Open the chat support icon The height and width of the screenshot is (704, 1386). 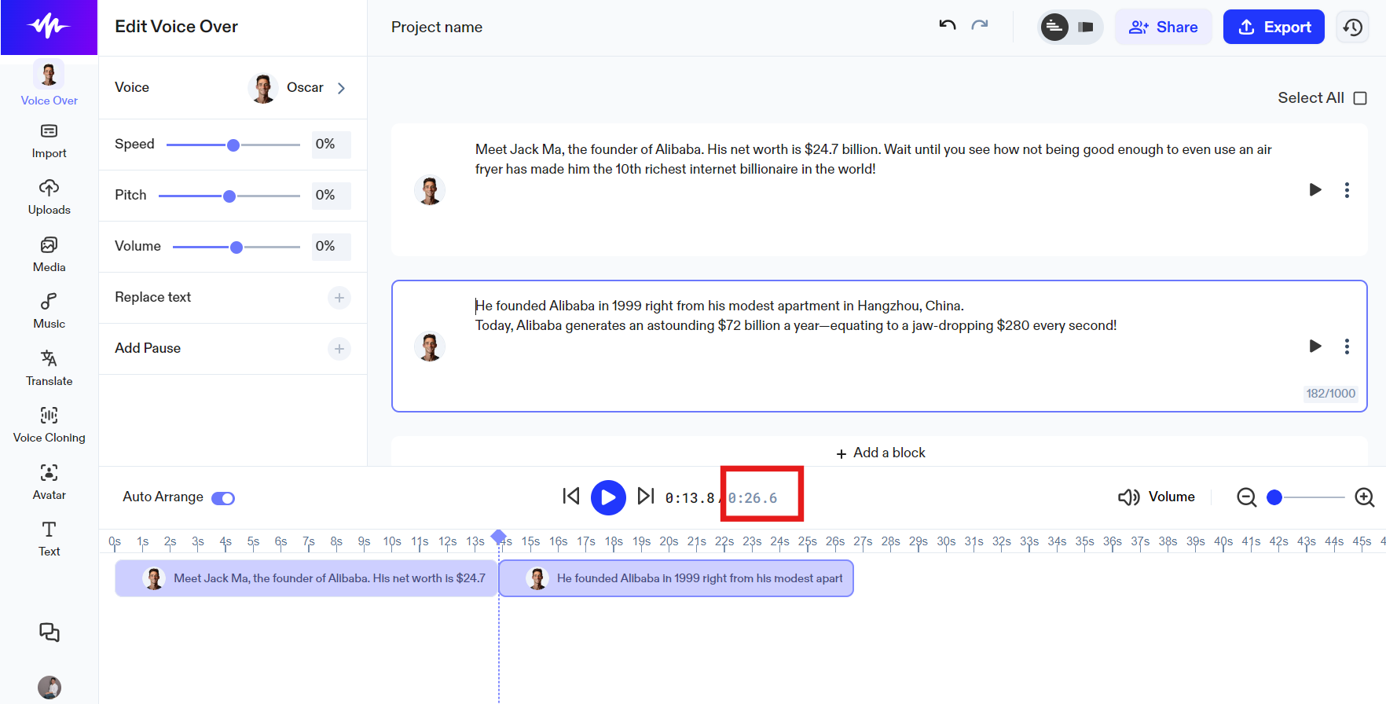[x=49, y=632]
